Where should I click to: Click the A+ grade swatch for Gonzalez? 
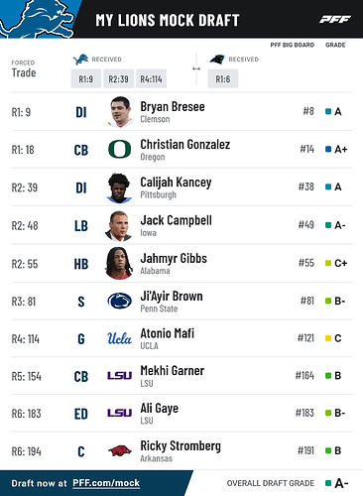point(328,149)
